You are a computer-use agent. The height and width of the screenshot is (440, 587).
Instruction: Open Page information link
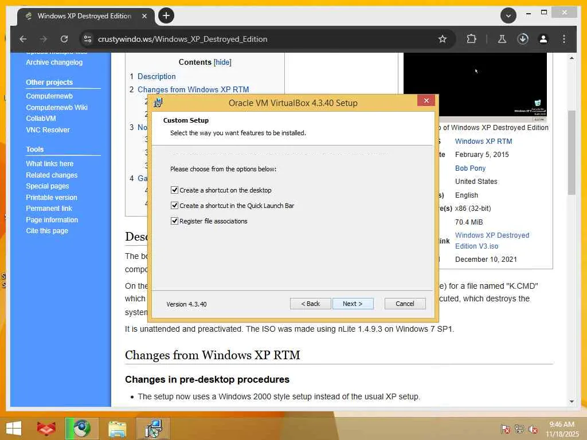52,220
